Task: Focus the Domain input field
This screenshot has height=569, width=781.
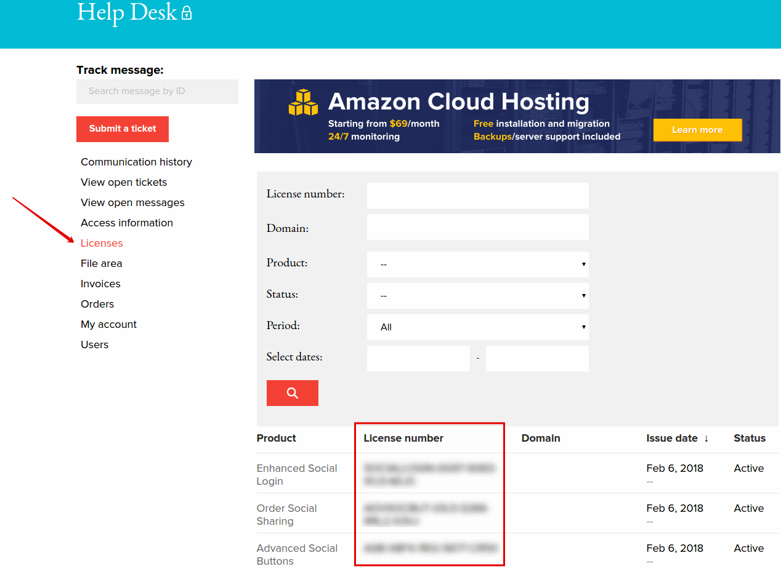Action: pyautogui.click(x=477, y=227)
